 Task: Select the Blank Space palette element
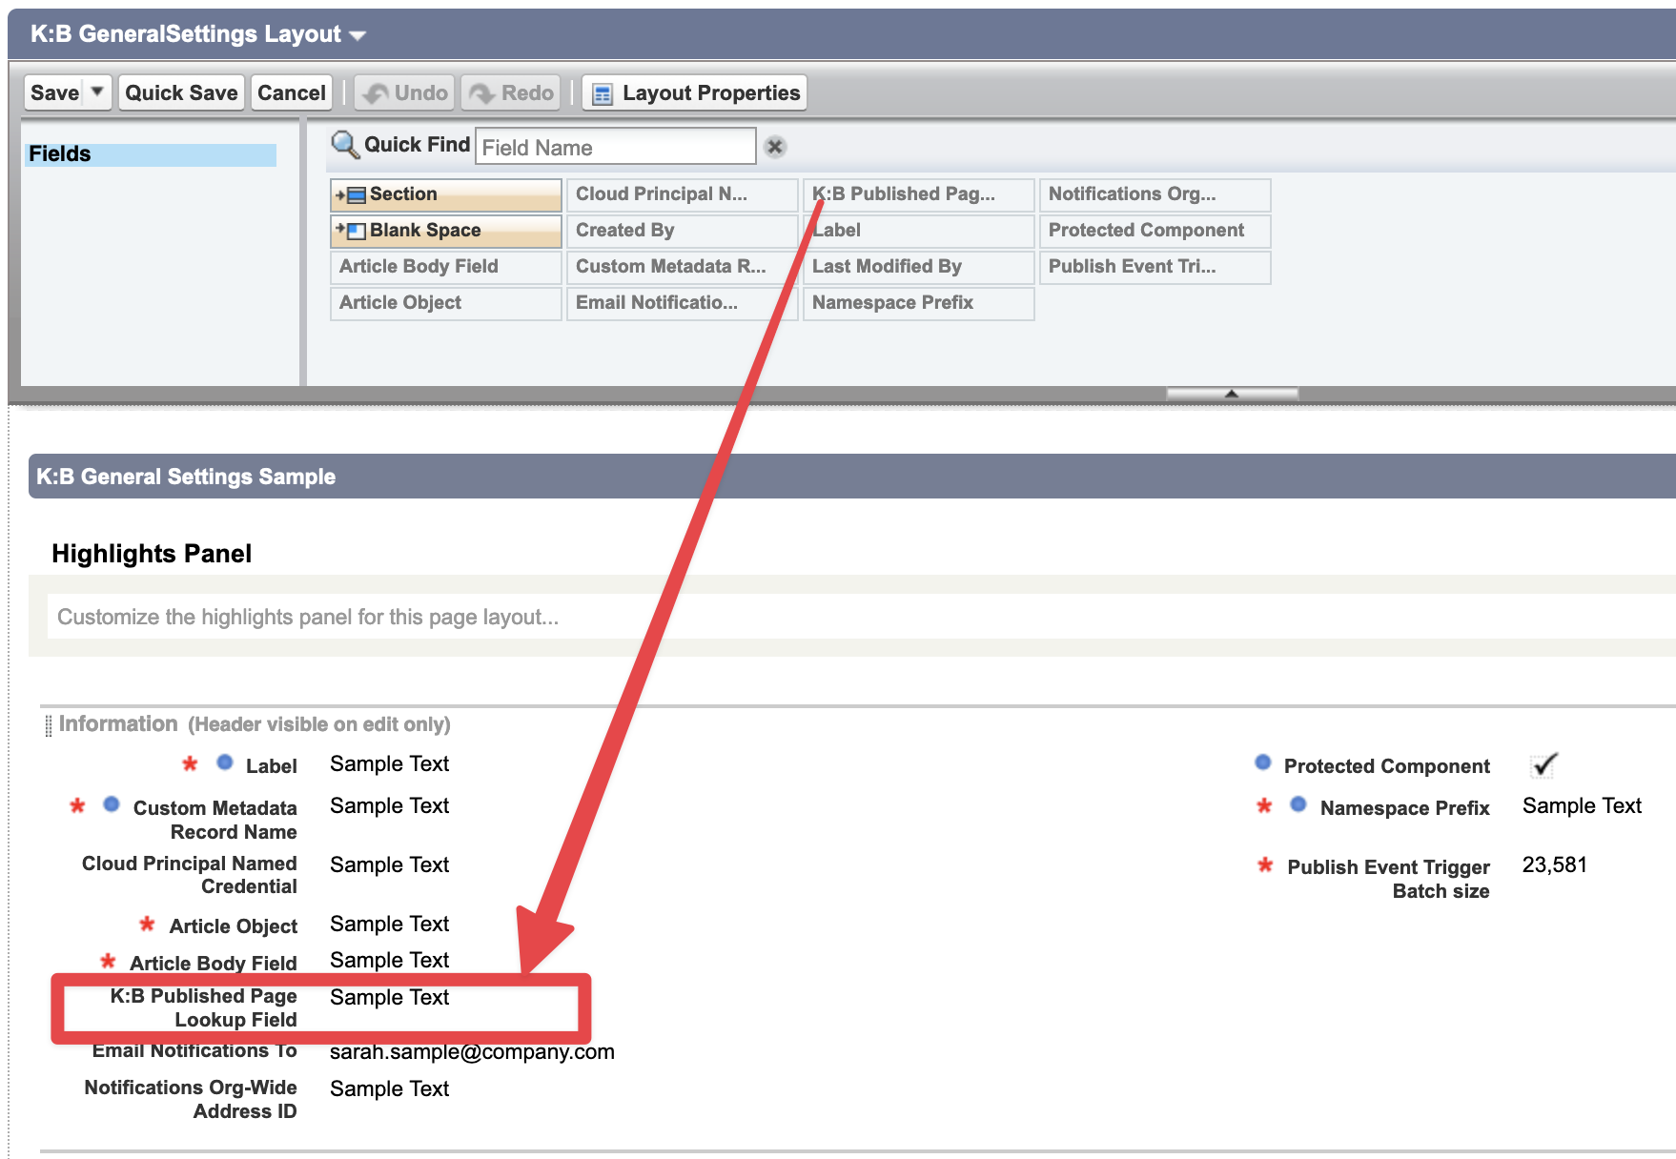pos(445,231)
